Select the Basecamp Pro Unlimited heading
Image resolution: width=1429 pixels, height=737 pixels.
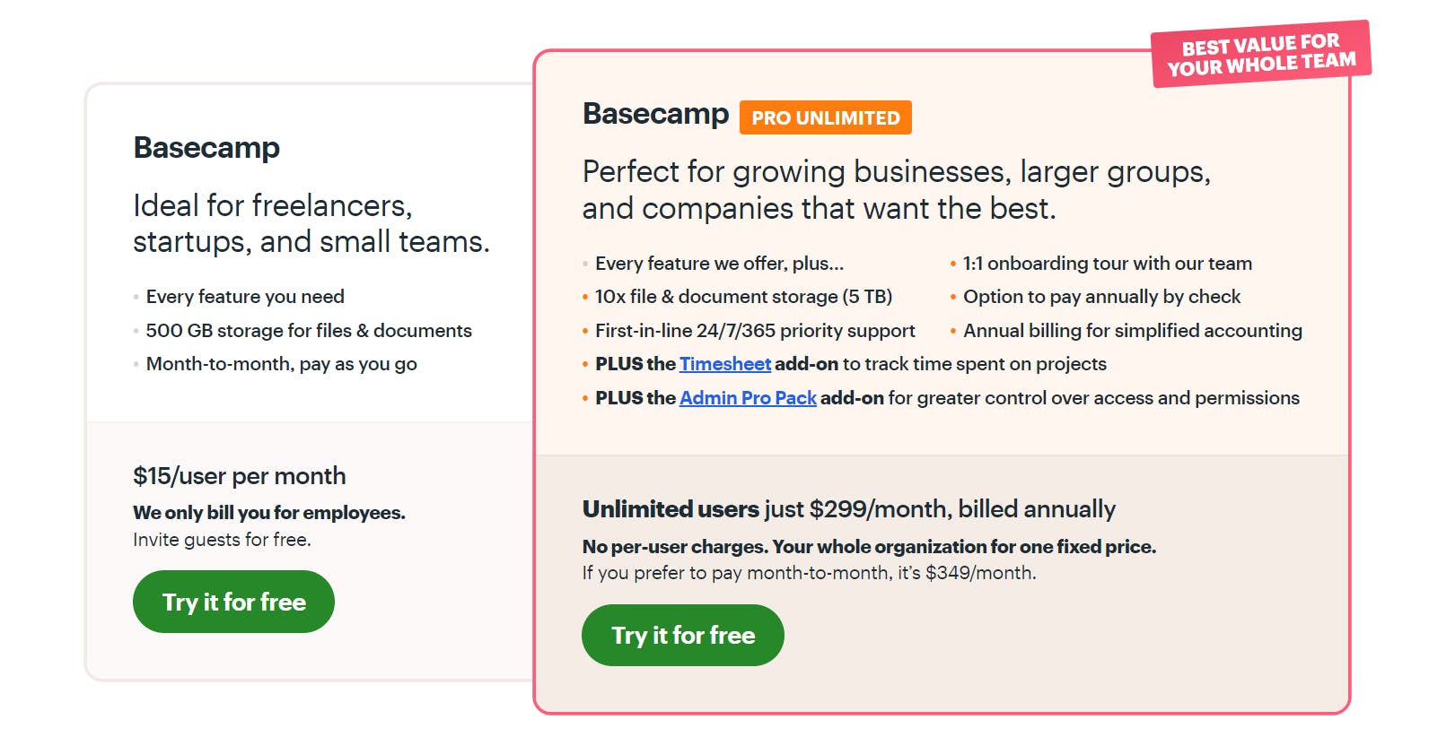coord(654,115)
